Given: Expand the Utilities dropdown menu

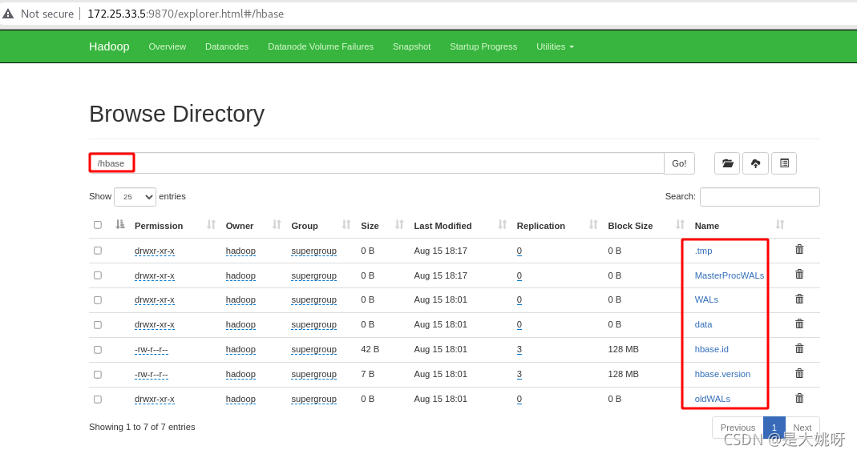Looking at the screenshot, I should click(555, 46).
